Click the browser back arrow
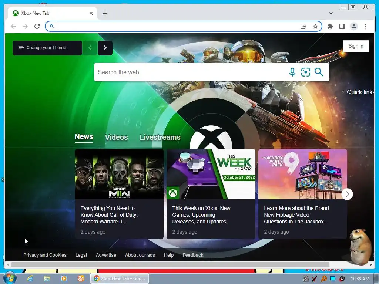379x284 pixels. tap(13, 26)
